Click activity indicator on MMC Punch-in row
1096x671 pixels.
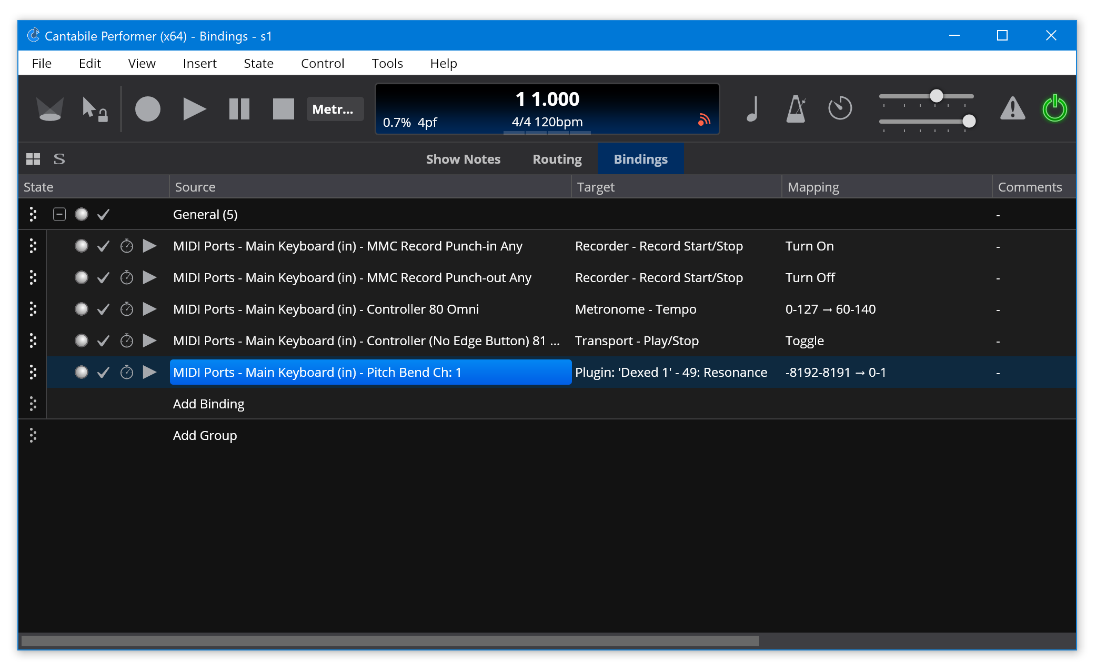[x=81, y=246]
